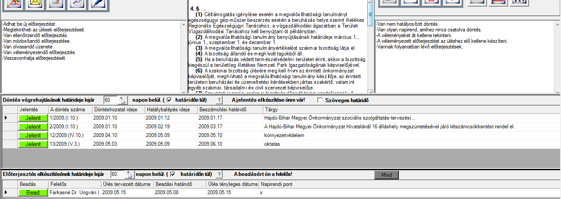Click the 60 days field for proposal deadline
This screenshot has height=199, width=561.
click(x=118, y=175)
